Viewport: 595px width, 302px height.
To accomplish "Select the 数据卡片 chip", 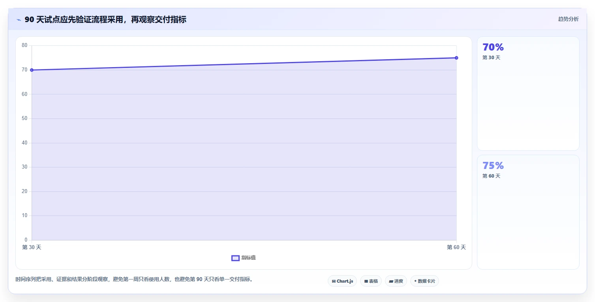I will point(424,281).
